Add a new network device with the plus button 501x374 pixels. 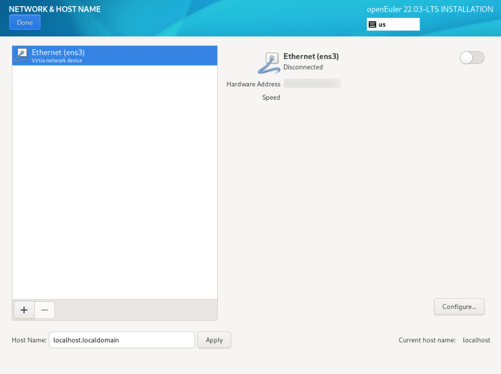coord(24,310)
